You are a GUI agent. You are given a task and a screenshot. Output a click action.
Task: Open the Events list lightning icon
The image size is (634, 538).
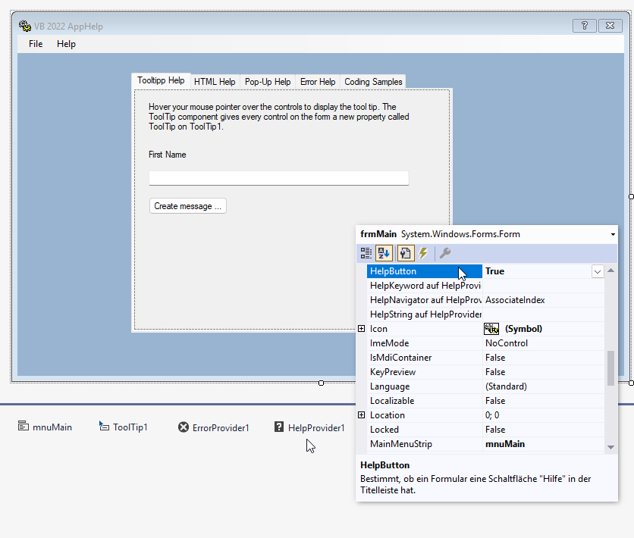point(423,253)
